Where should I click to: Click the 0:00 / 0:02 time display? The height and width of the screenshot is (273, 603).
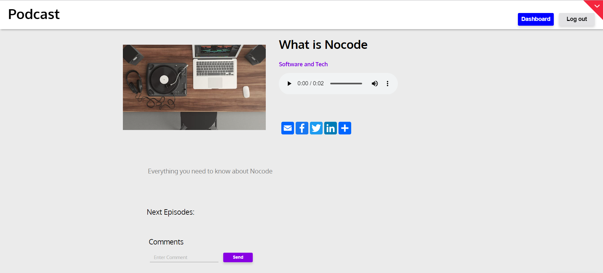[311, 84]
